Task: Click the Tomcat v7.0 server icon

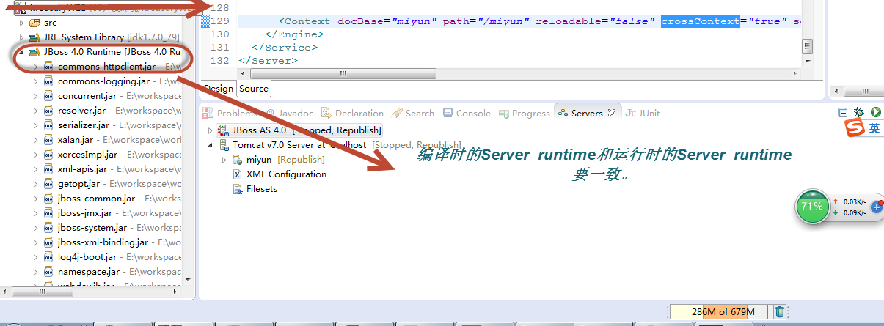Action: (224, 144)
